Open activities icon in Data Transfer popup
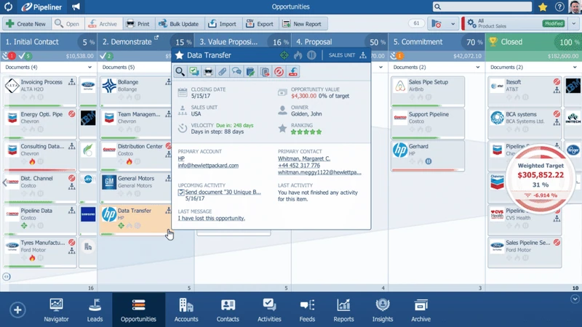The height and width of the screenshot is (327, 582). click(x=194, y=71)
